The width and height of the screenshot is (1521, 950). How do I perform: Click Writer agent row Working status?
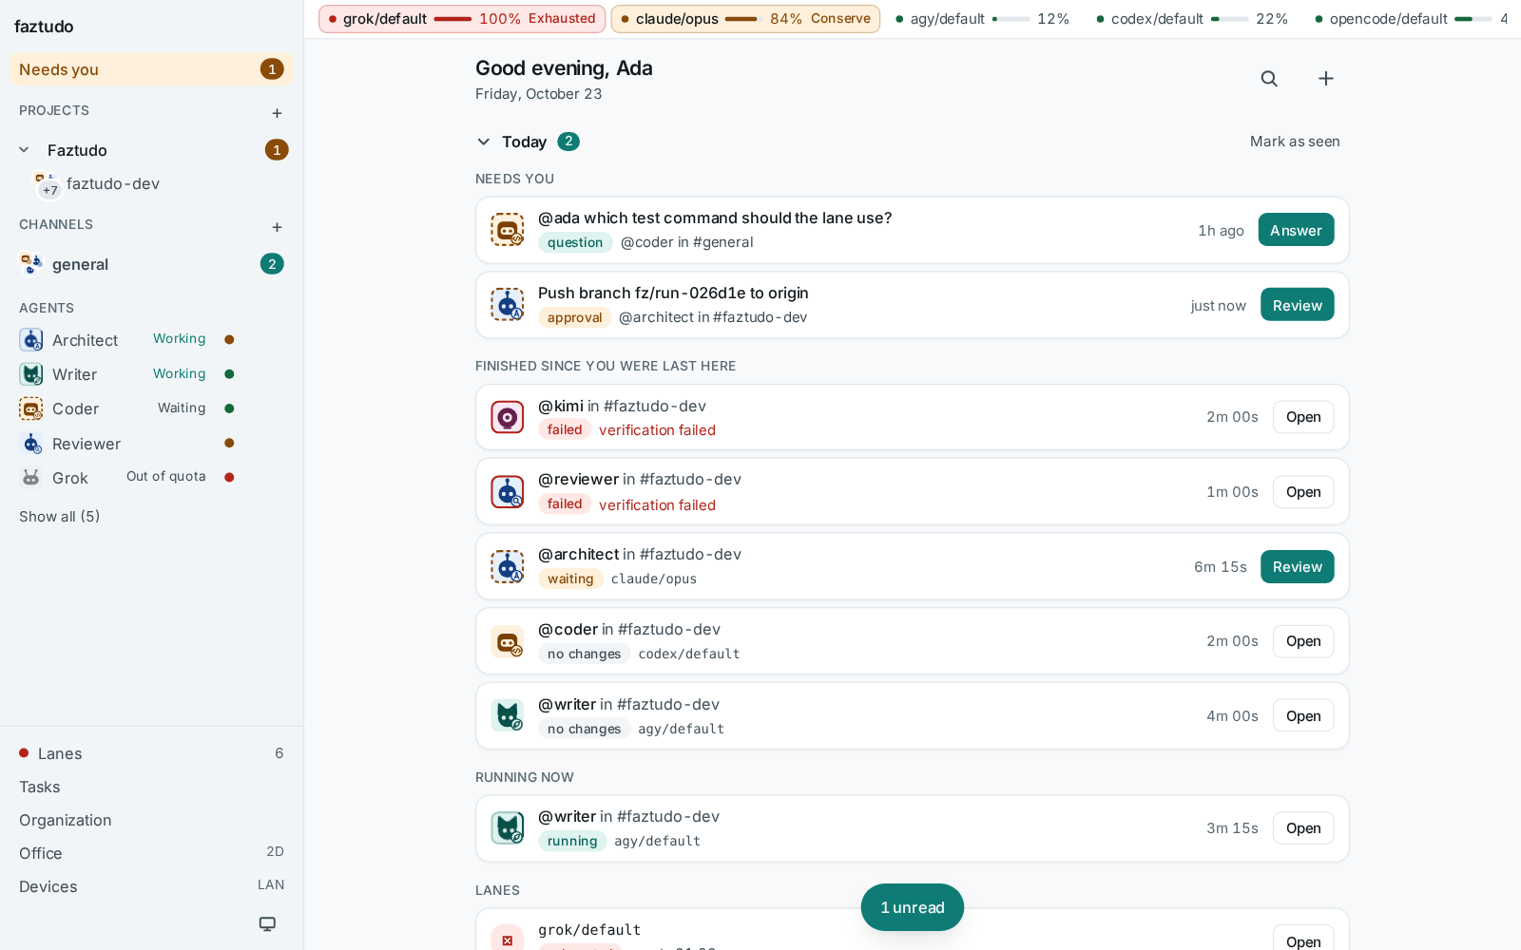click(x=180, y=374)
